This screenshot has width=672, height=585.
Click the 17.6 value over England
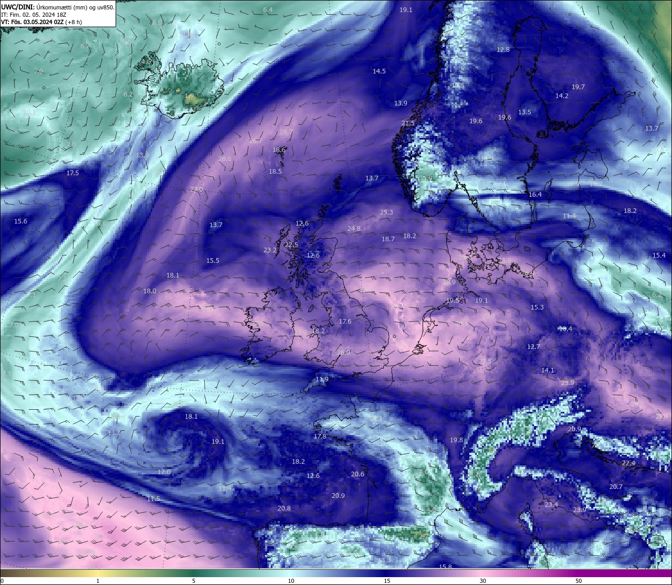tap(345, 321)
